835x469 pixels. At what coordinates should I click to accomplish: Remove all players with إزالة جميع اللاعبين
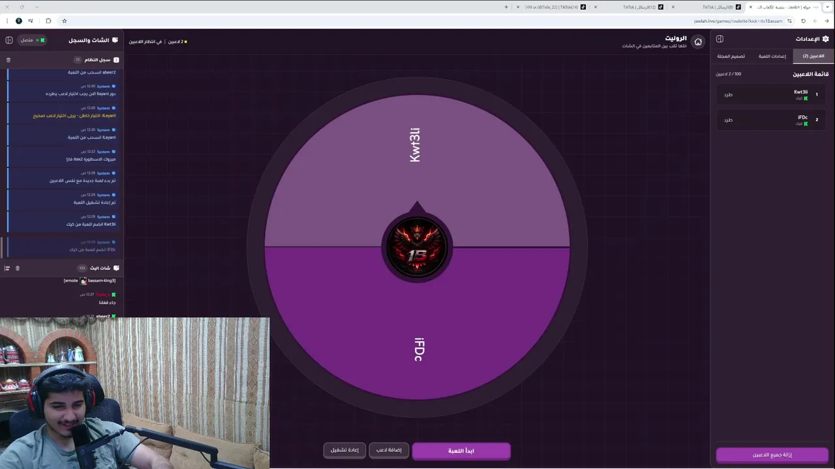pyautogui.click(x=772, y=455)
